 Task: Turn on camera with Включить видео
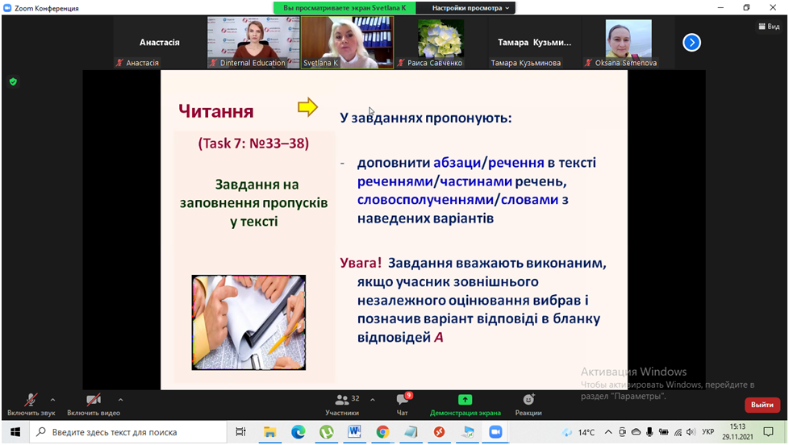[94, 405]
